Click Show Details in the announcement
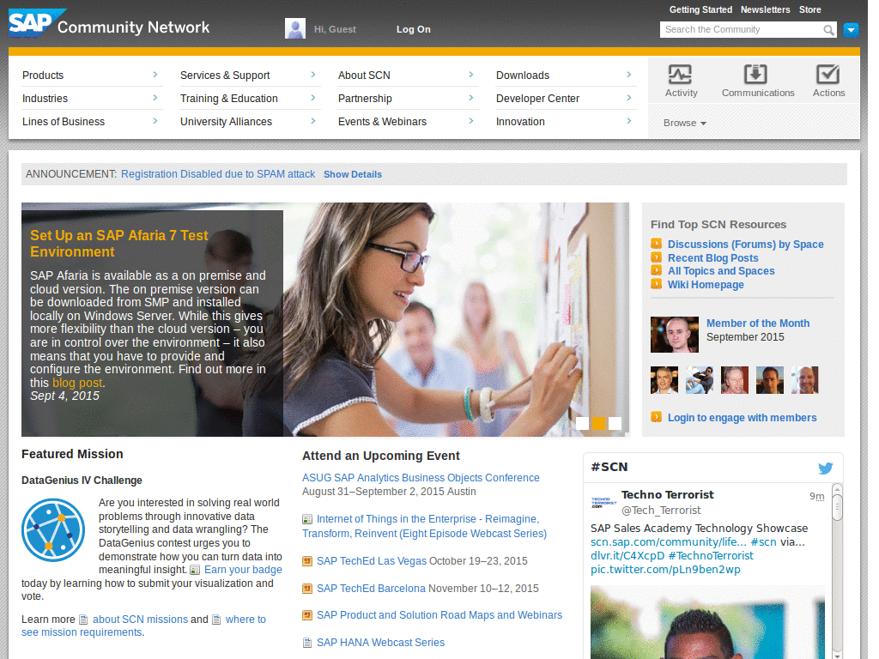Screen dimensions: 879x659 point(352,174)
